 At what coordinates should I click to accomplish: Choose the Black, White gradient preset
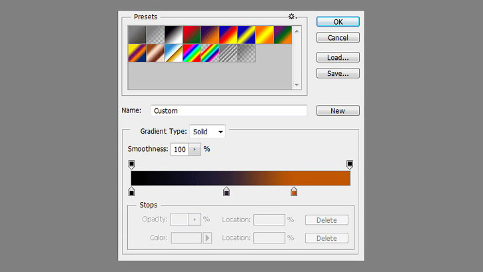click(173, 35)
